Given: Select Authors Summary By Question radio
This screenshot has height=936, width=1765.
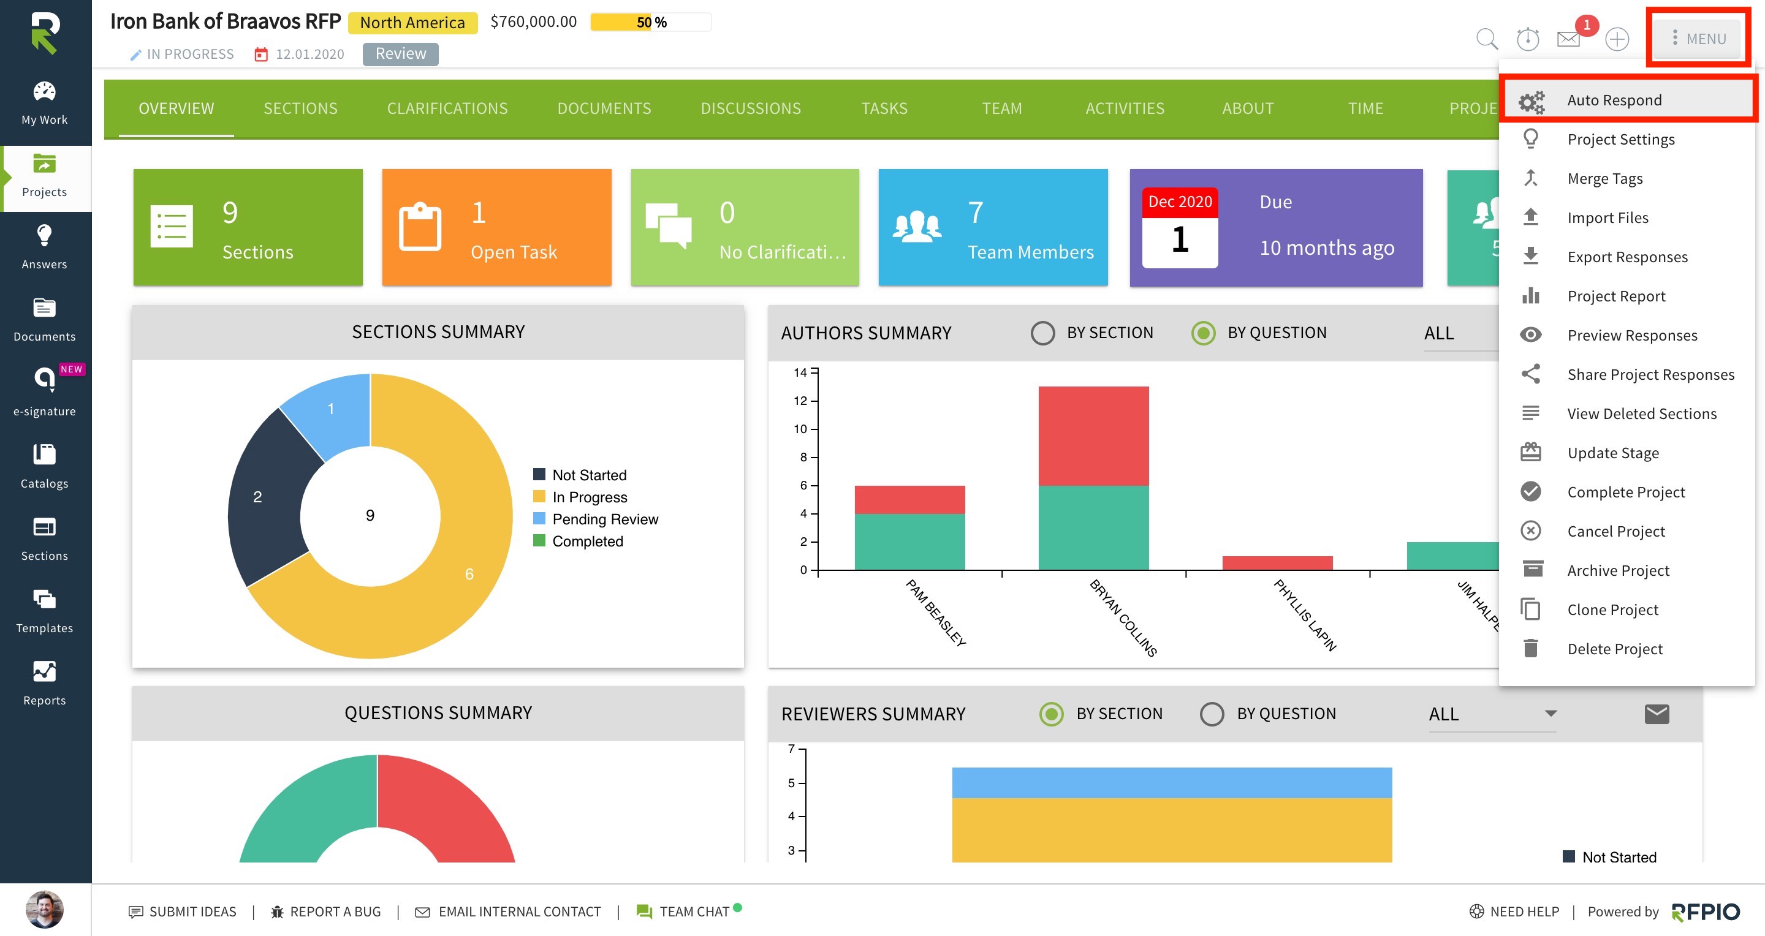Looking at the screenshot, I should [1203, 333].
